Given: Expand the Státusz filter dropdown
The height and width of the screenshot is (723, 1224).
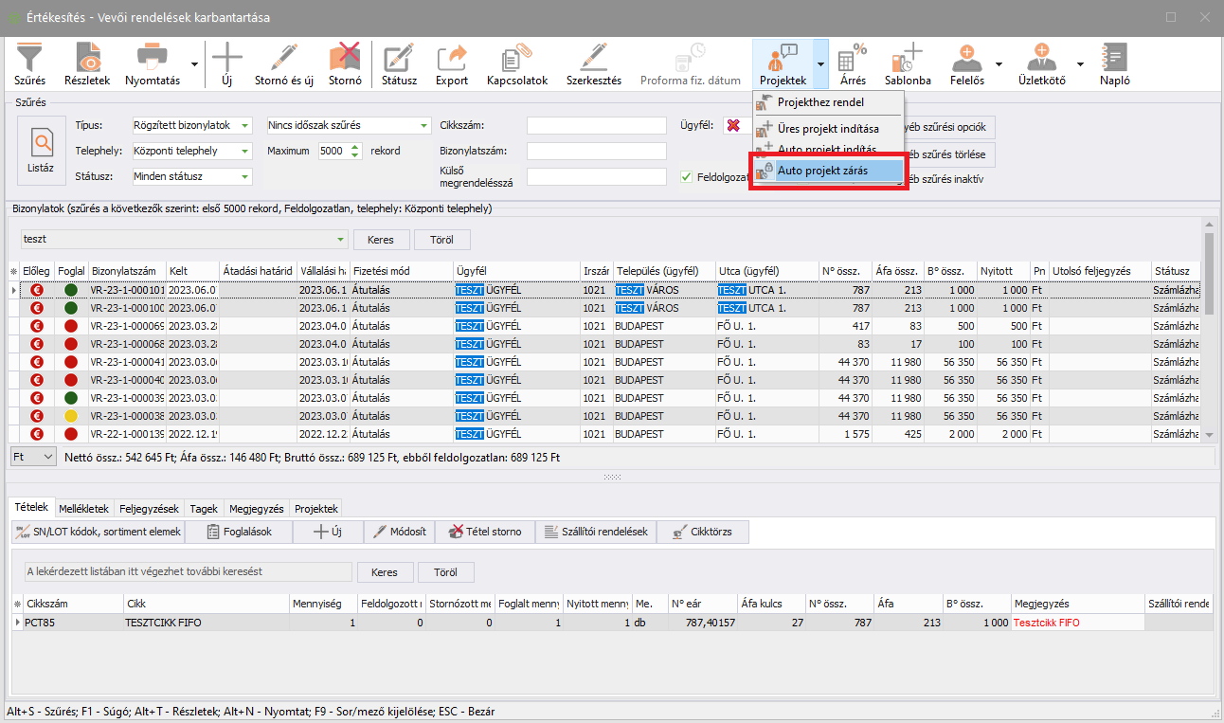Looking at the screenshot, I should click(x=245, y=176).
